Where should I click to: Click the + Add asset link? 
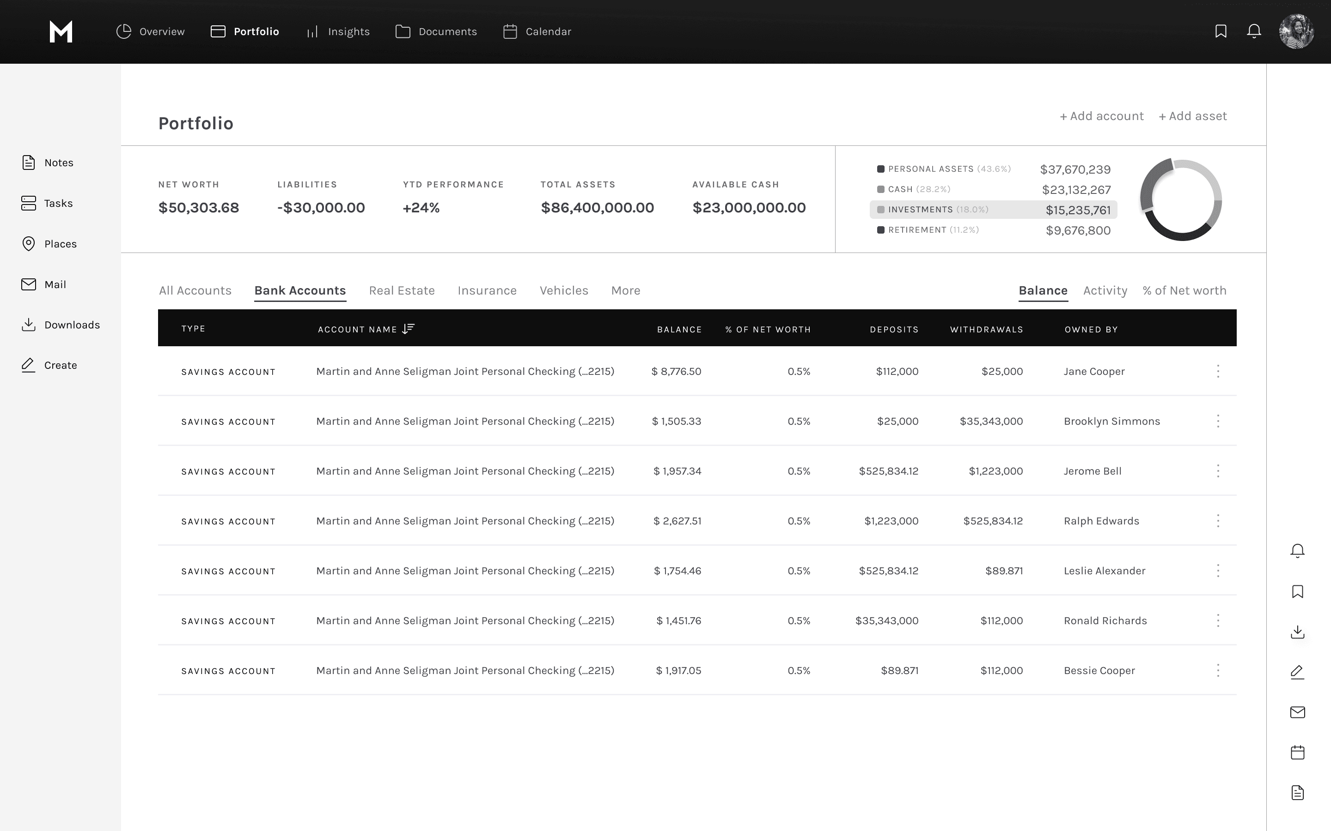[1192, 116]
